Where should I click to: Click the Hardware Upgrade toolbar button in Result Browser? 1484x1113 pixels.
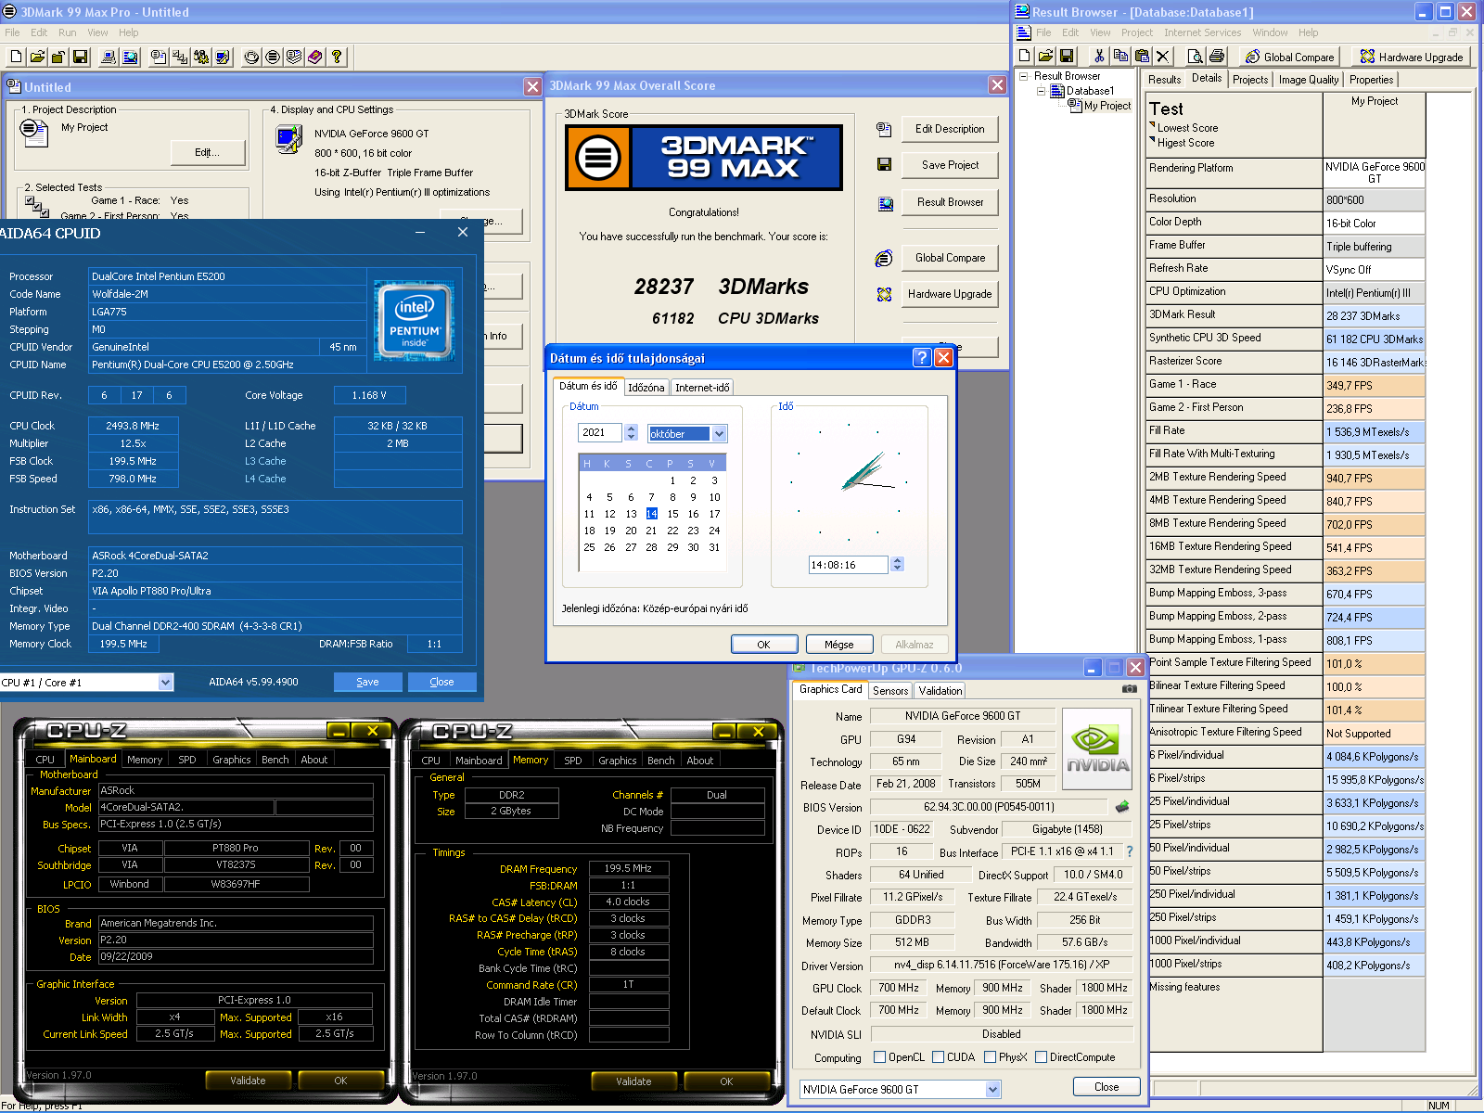1412,57
